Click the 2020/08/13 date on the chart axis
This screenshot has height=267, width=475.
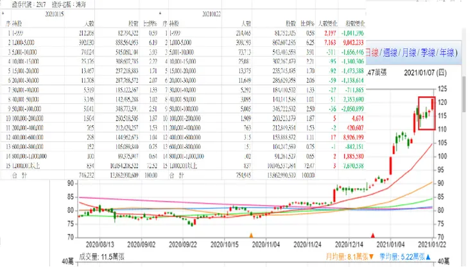(99, 245)
